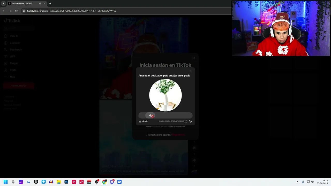Go forward in the browser

coord(10,11)
